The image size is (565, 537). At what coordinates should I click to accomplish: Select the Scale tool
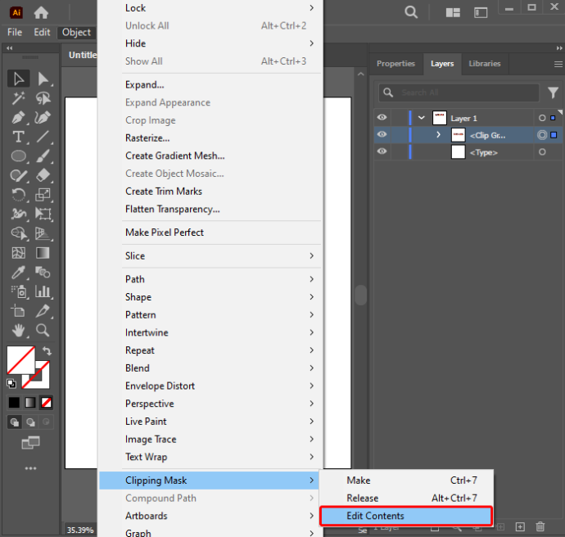click(43, 195)
